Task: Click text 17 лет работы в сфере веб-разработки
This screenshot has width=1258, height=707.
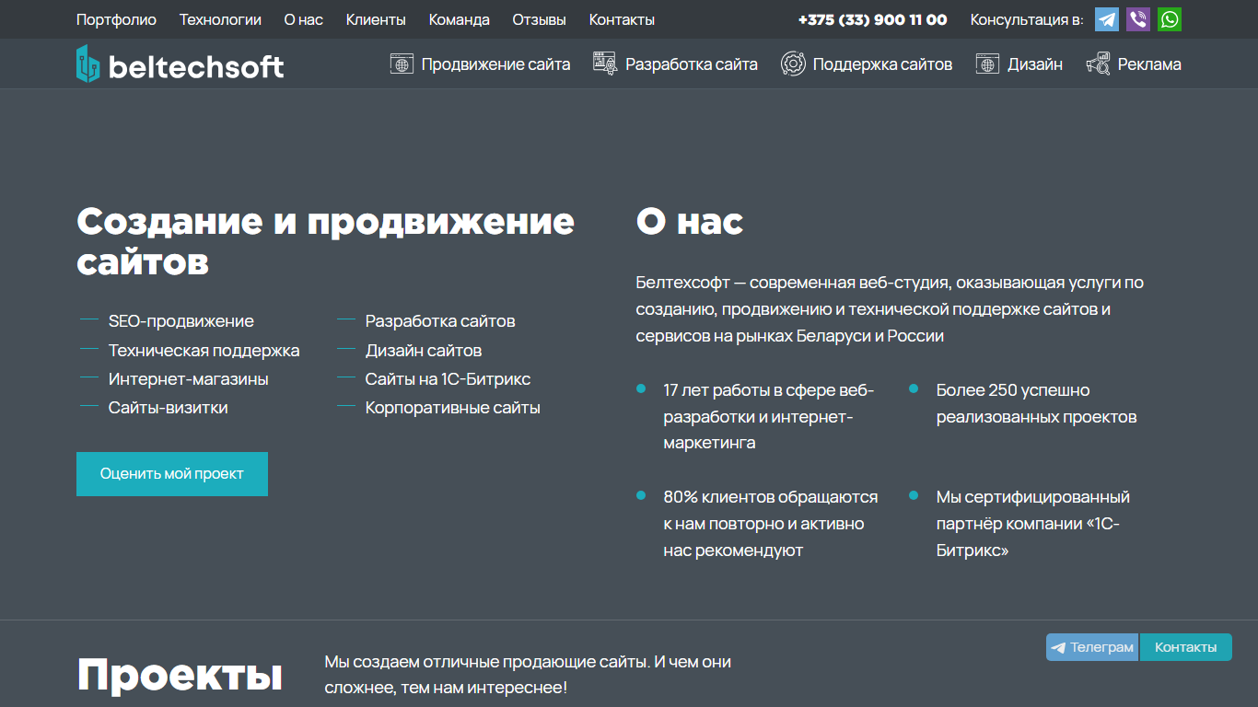Action: [x=769, y=416]
